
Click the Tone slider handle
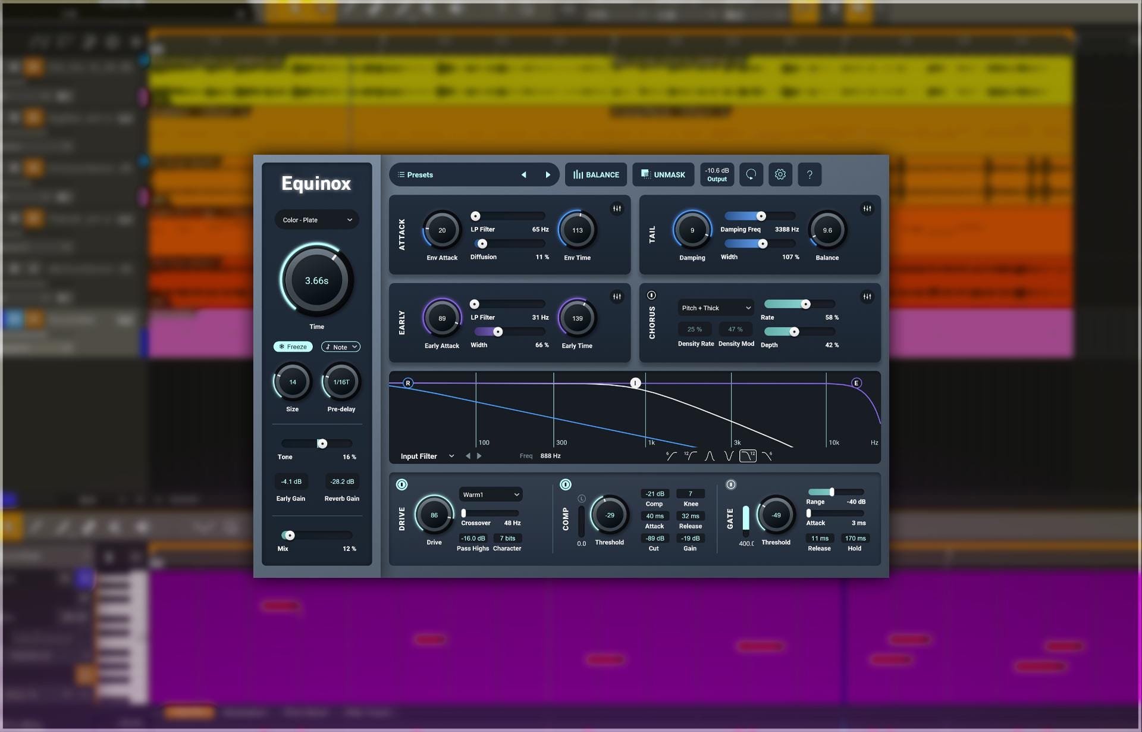322,443
